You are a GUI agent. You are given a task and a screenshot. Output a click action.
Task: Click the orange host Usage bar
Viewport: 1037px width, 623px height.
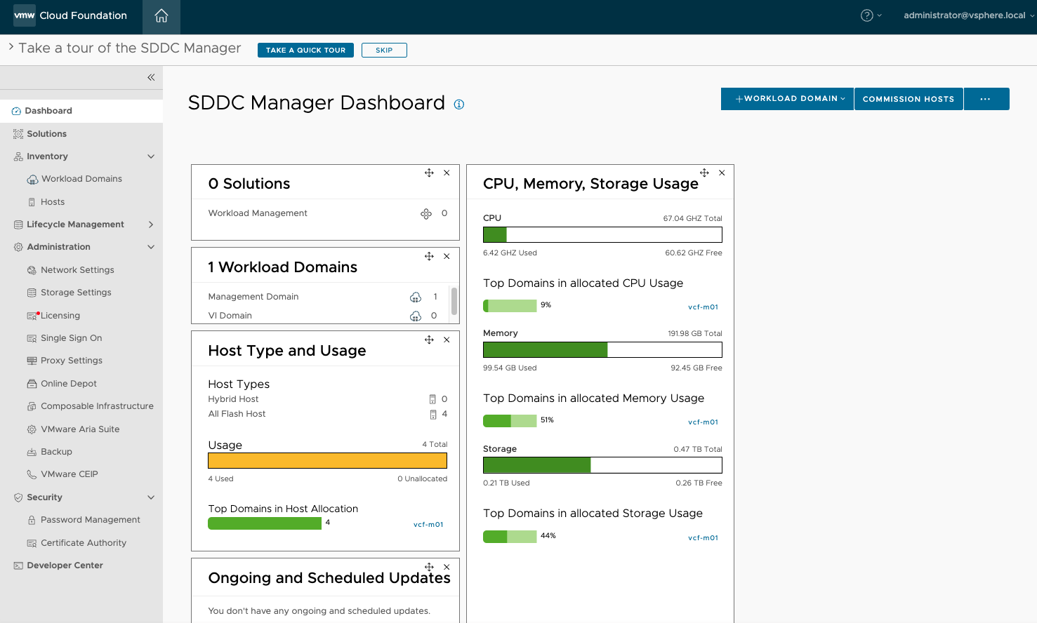(327, 460)
